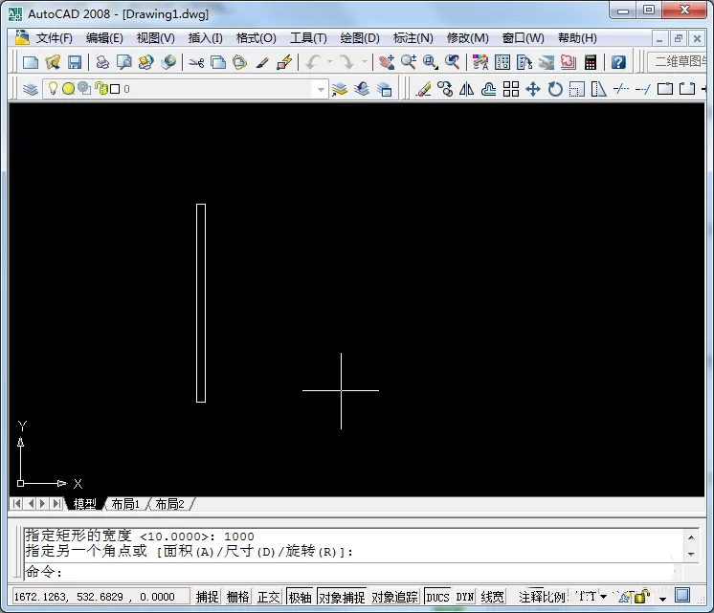Click the Paste clipboard icon
This screenshot has height=613, width=714.
point(239,62)
